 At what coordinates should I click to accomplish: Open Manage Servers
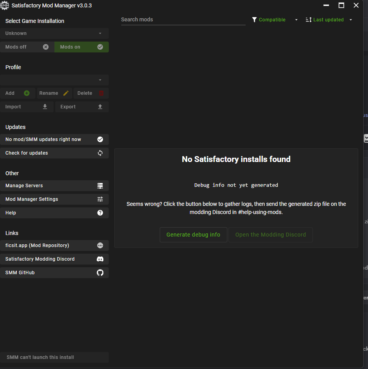(x=54, y=186)
